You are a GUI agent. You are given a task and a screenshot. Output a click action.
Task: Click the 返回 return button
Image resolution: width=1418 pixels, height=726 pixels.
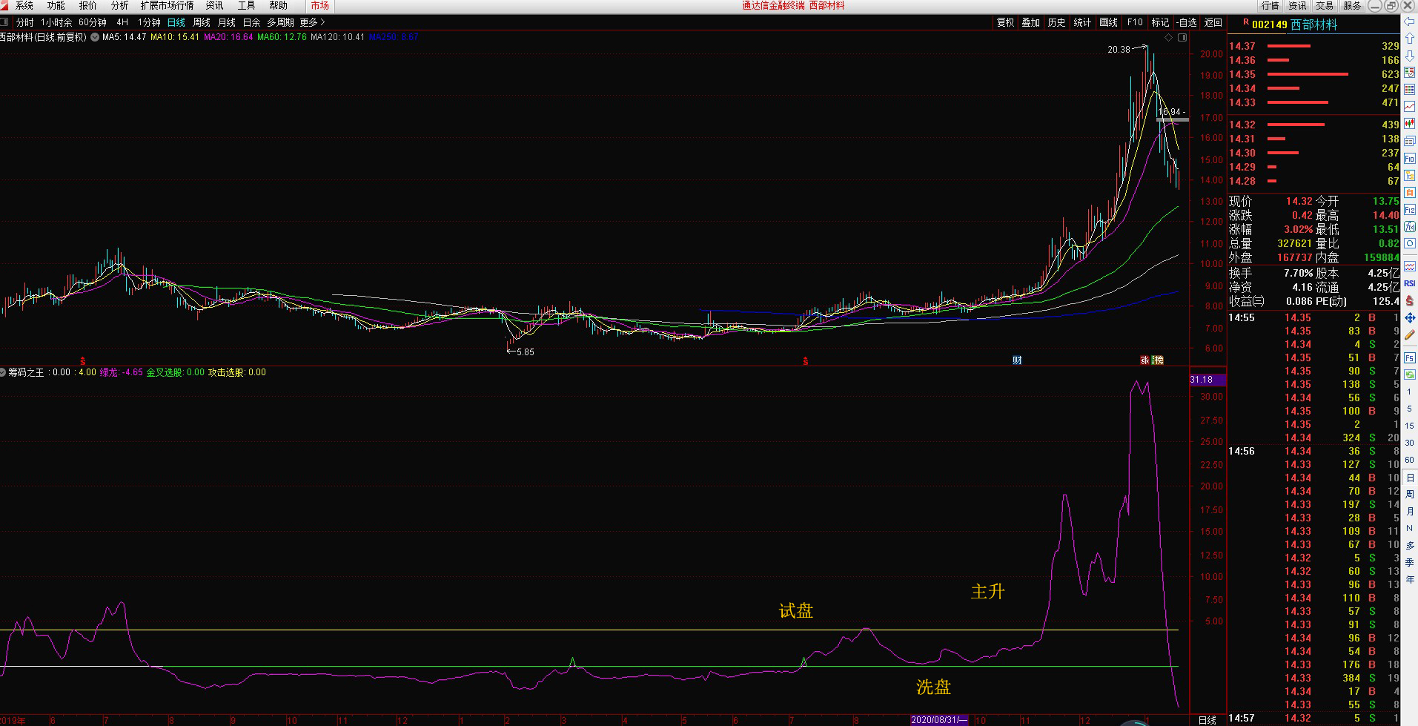(x=1213, y=22)
